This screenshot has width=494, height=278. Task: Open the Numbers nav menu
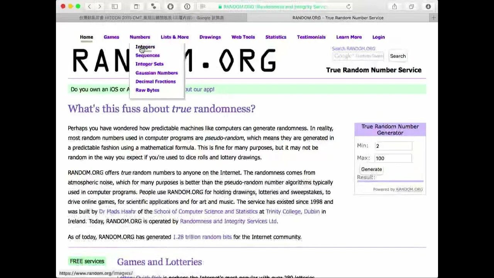(140, 37)
